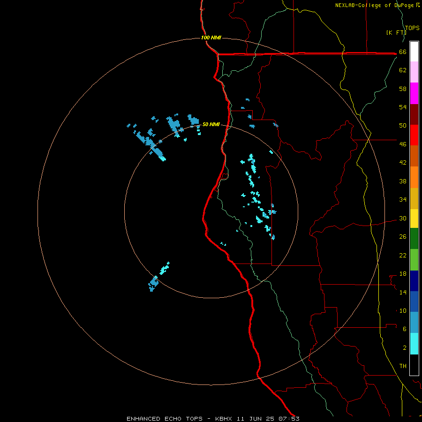
Task: Click the 38 legend value
Action: (x=403, y=181)
